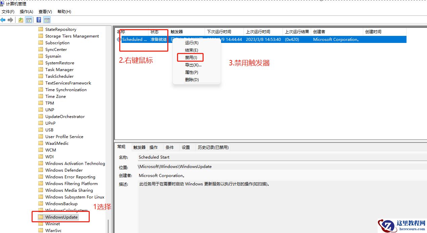Click 禁用(I) in the context menu

click(190, 57)
